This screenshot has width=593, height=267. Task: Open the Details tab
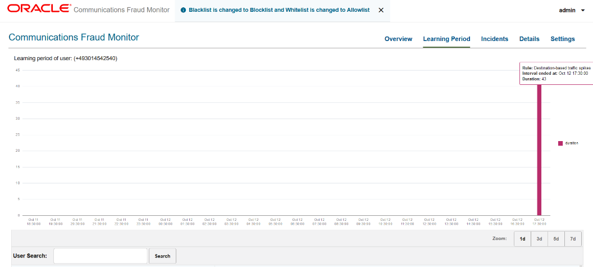coord(530,39)
